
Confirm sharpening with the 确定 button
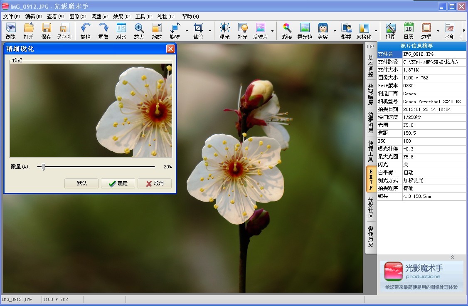(118, 183)
